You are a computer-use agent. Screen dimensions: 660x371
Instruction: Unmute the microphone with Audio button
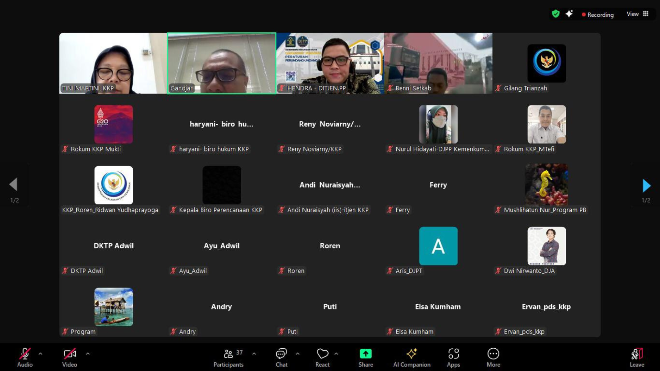25,358
